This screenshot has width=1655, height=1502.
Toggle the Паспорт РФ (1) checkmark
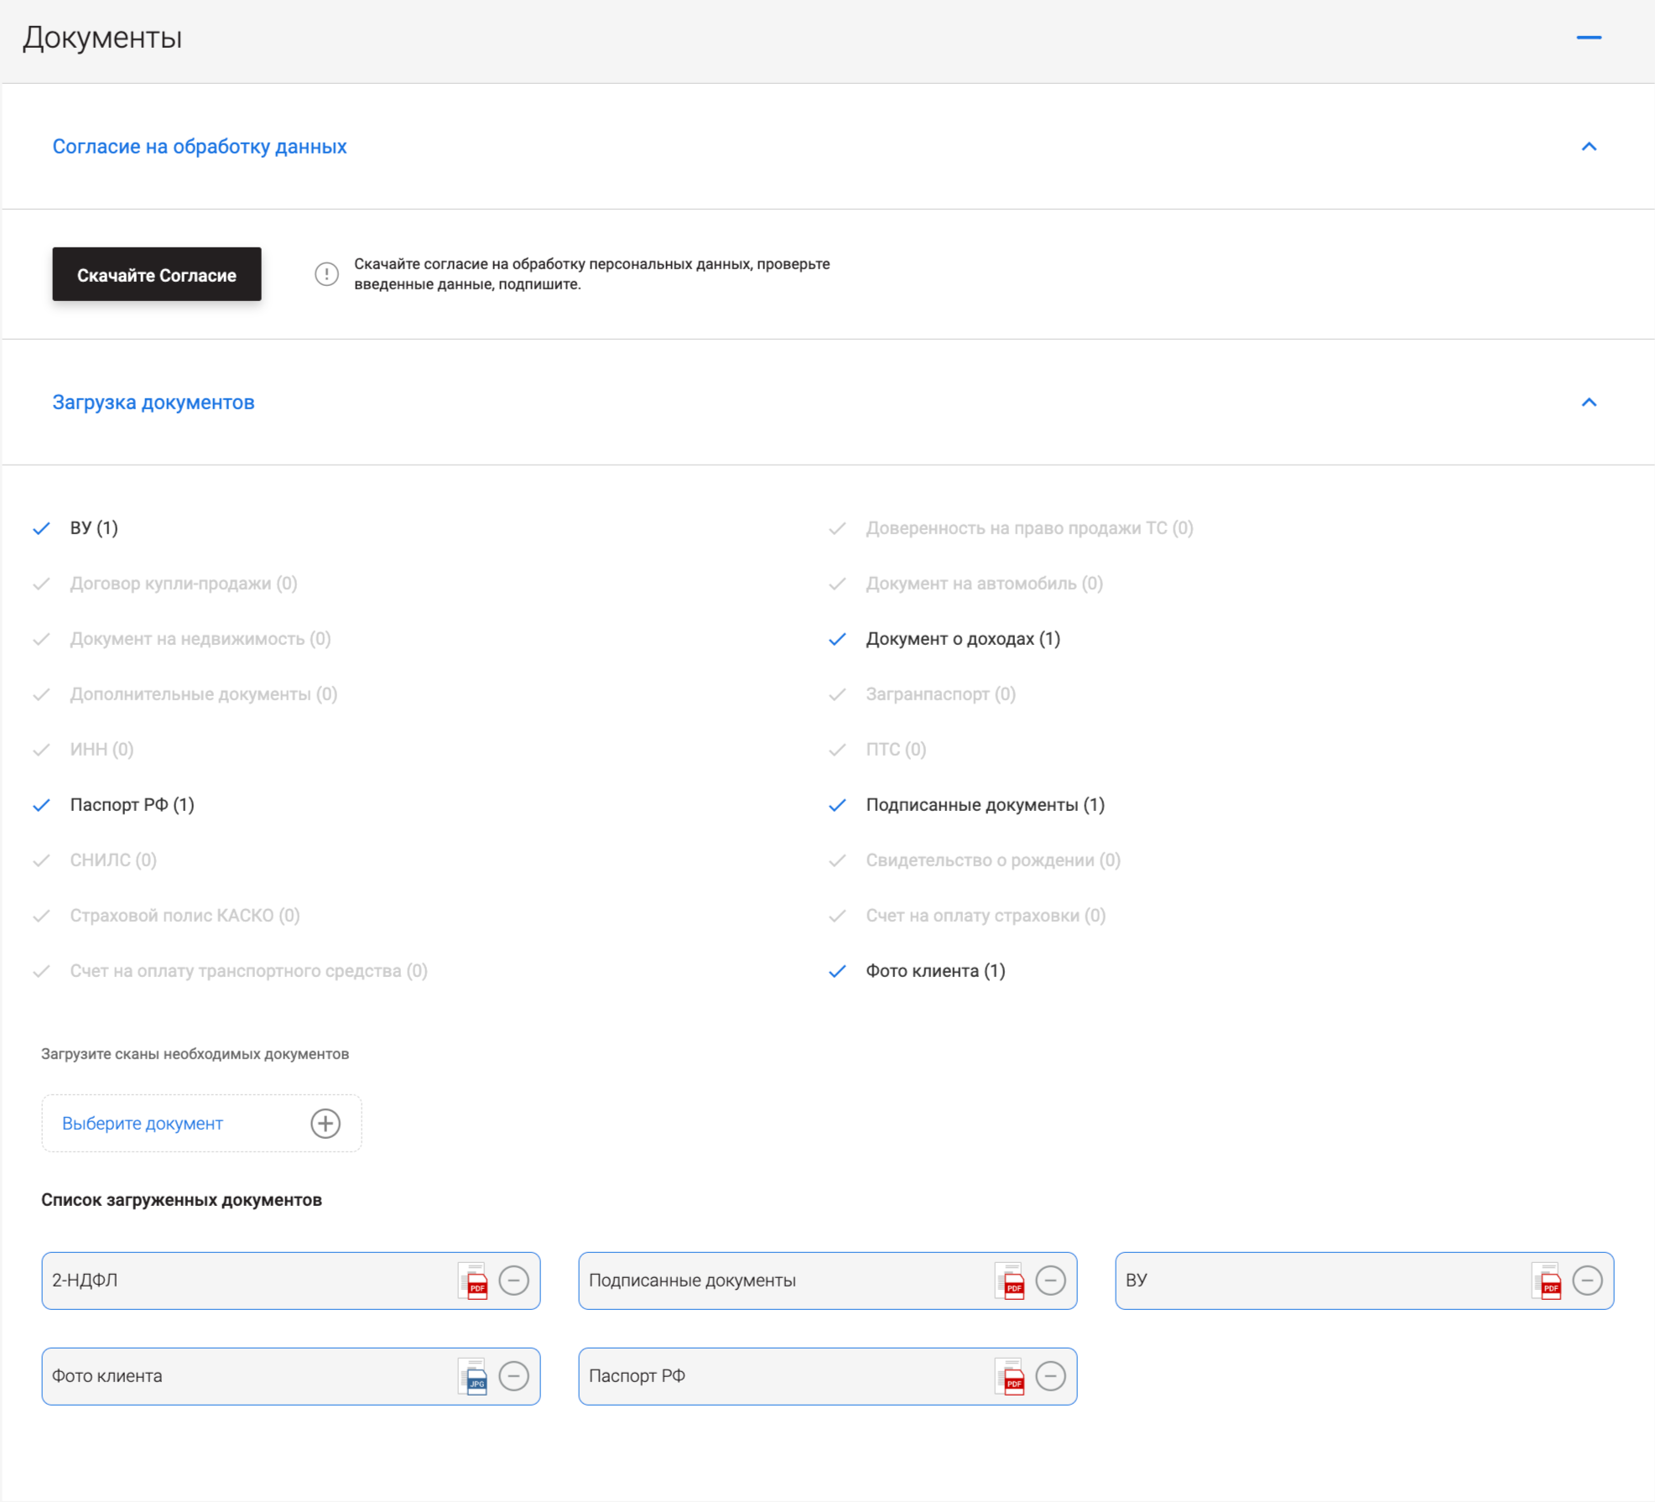pos(42,805)
